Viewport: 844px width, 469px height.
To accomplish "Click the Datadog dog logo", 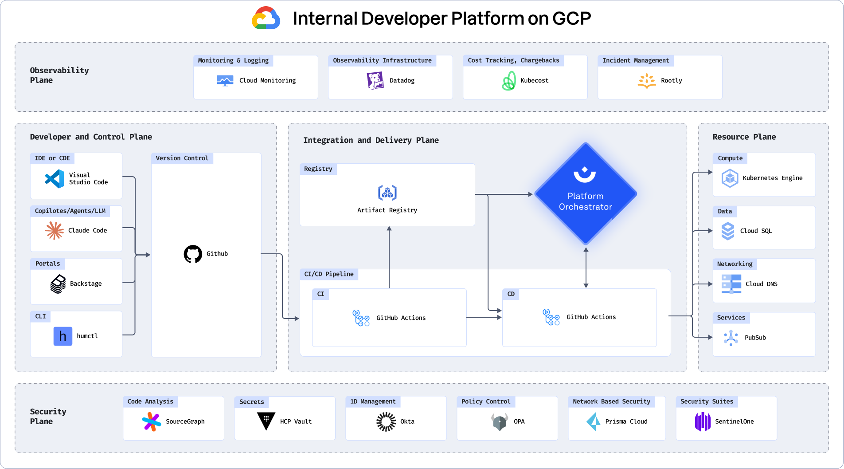I will tap(375, 80).
